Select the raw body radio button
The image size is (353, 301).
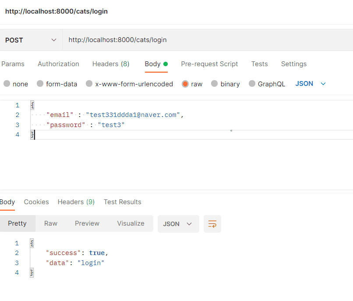point(185,84)
